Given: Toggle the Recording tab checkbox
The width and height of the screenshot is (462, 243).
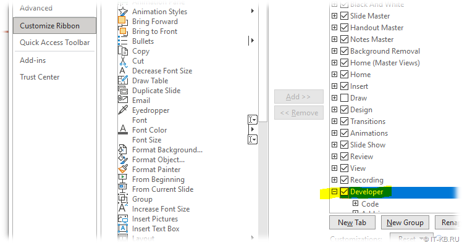Looking at the screenshot, I should pos(344,179).
